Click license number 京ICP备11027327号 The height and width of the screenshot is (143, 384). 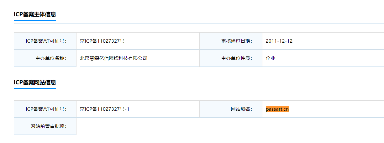[x=102, y=41]
